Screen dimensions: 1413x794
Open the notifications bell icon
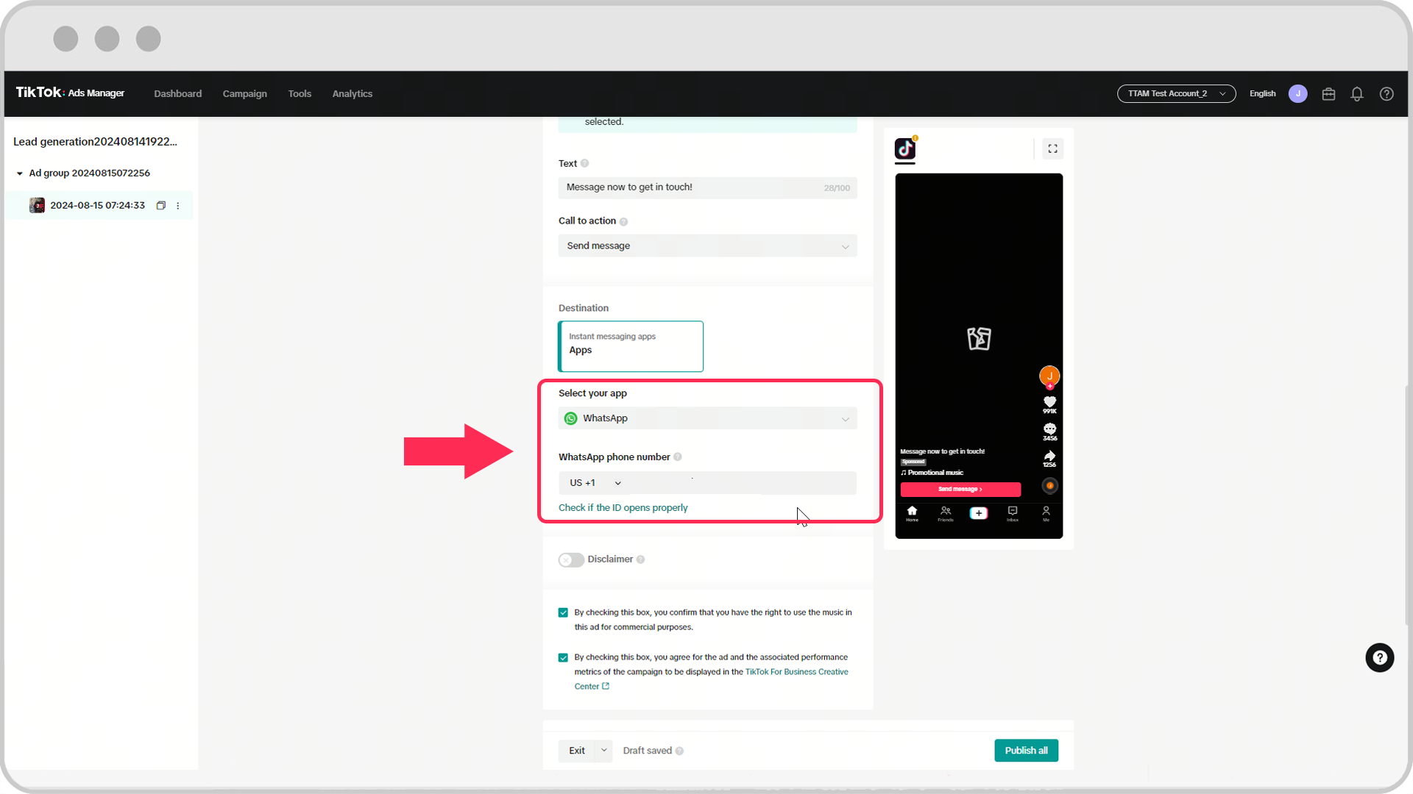(x=1356, y=94)
